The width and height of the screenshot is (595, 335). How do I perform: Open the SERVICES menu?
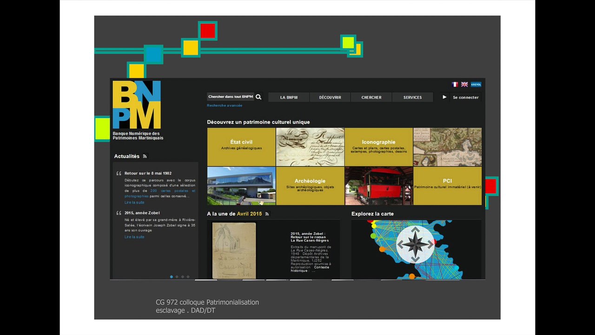pyautogui.click(x=413, y=97)
